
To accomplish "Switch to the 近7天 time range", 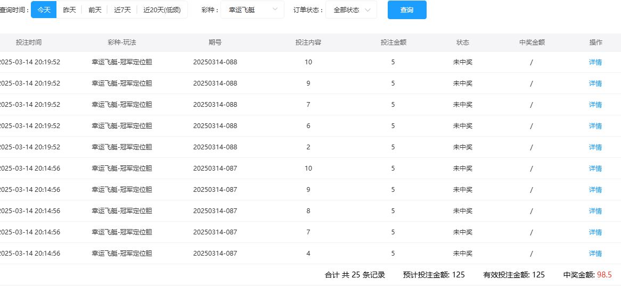I will click(122, 10).
